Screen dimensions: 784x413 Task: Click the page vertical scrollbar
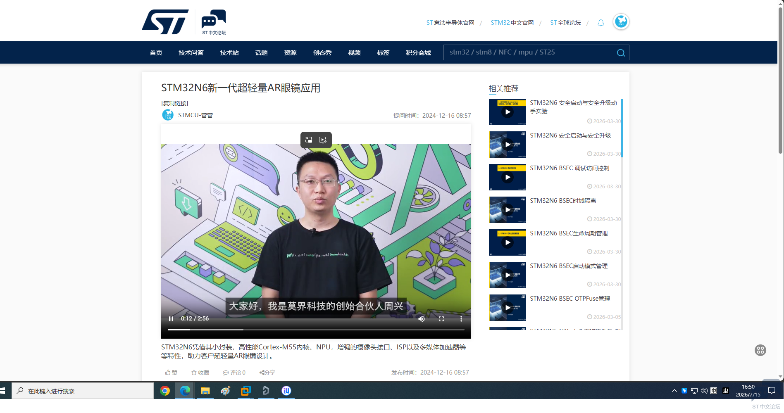tap(781, 81)
